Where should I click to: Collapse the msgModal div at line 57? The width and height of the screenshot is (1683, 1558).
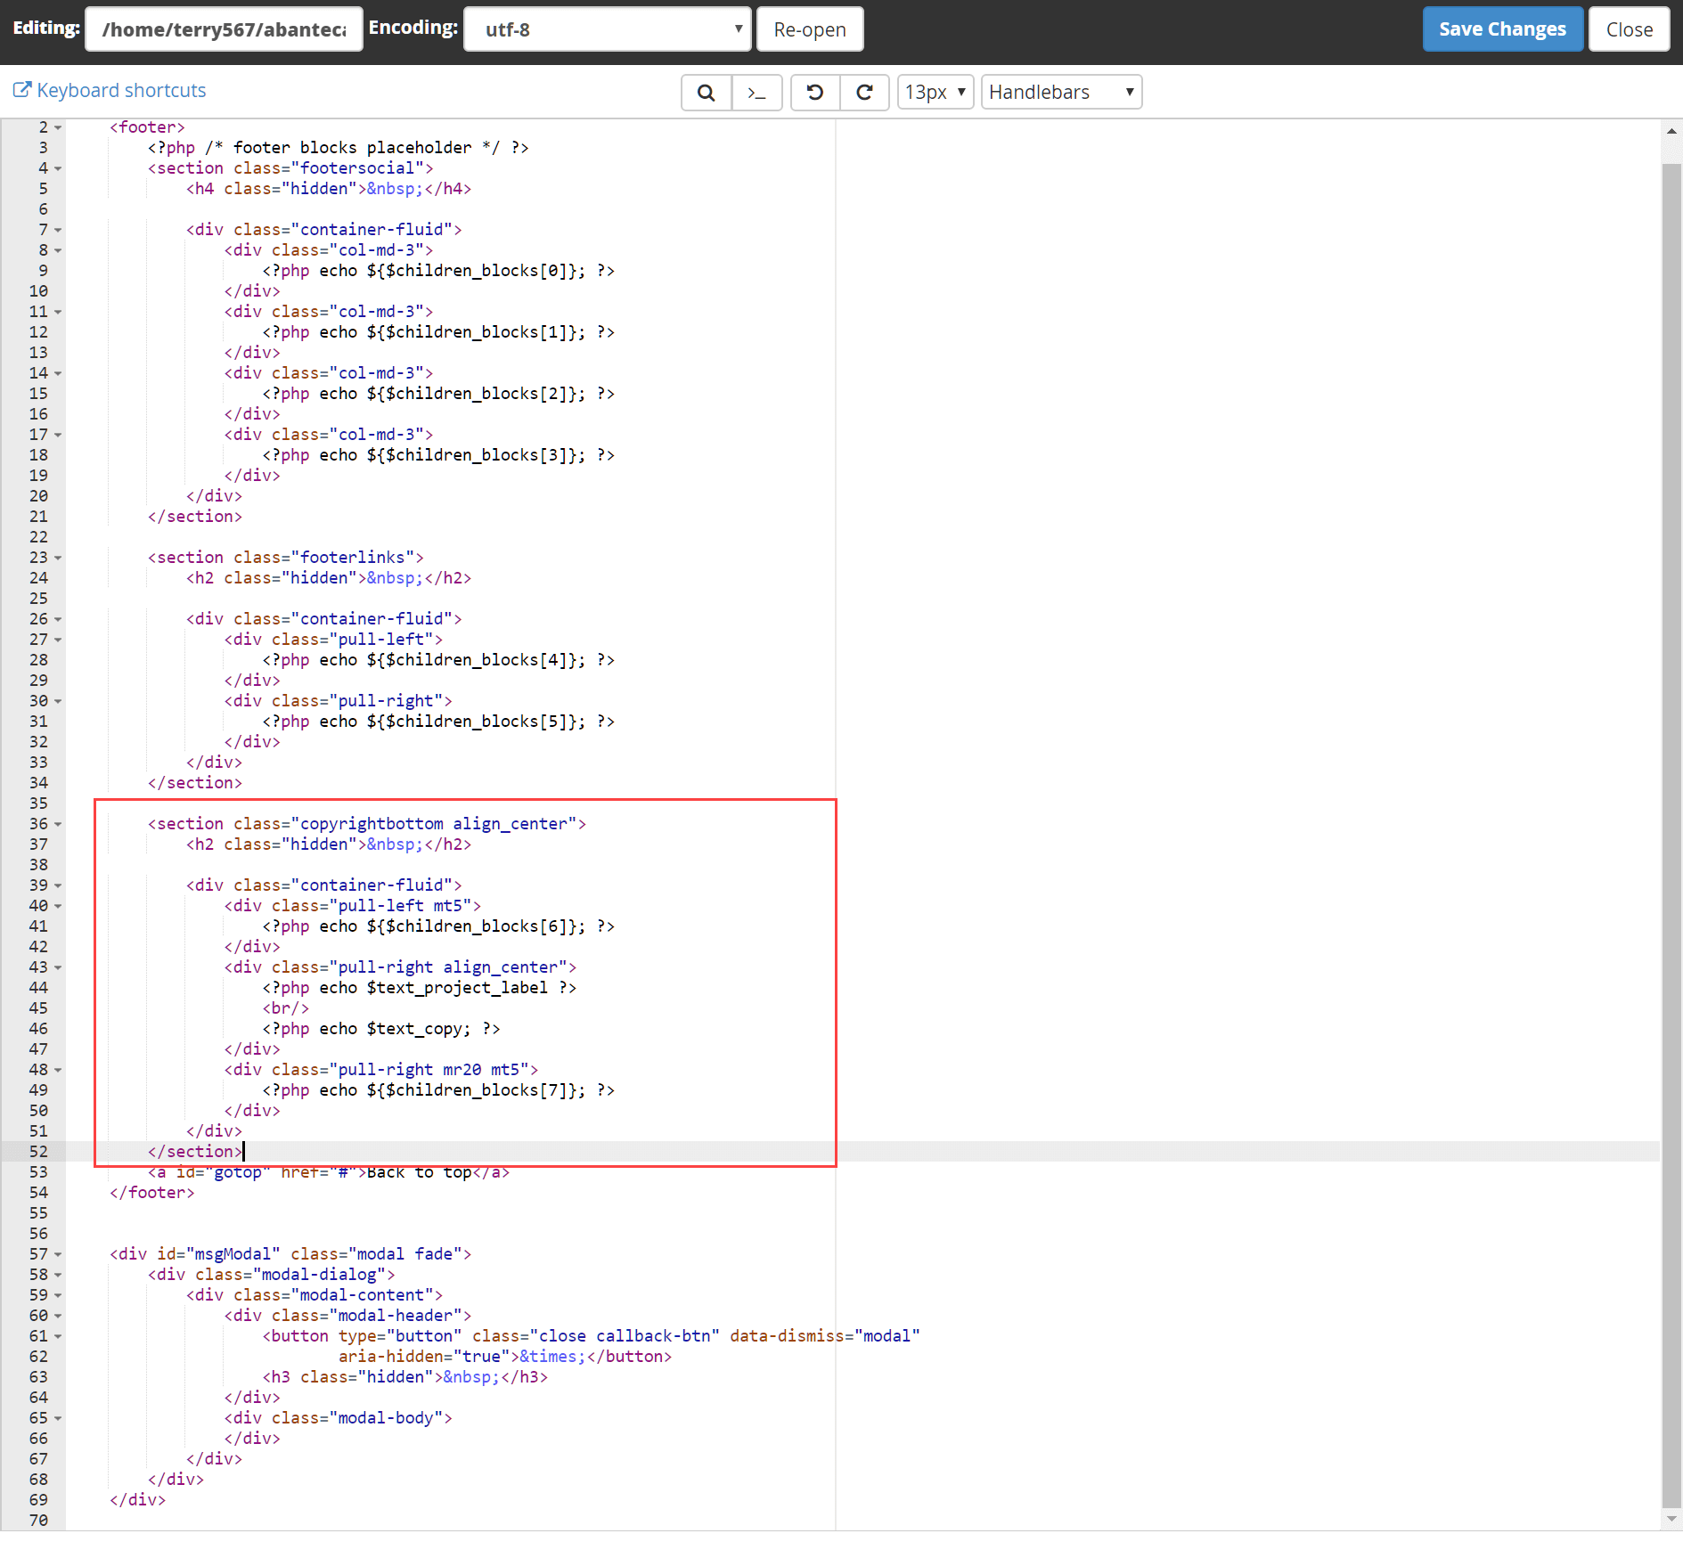tap(58, 1254)
